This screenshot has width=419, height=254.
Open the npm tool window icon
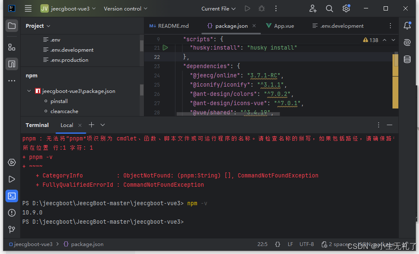click(x=12, y=64)
